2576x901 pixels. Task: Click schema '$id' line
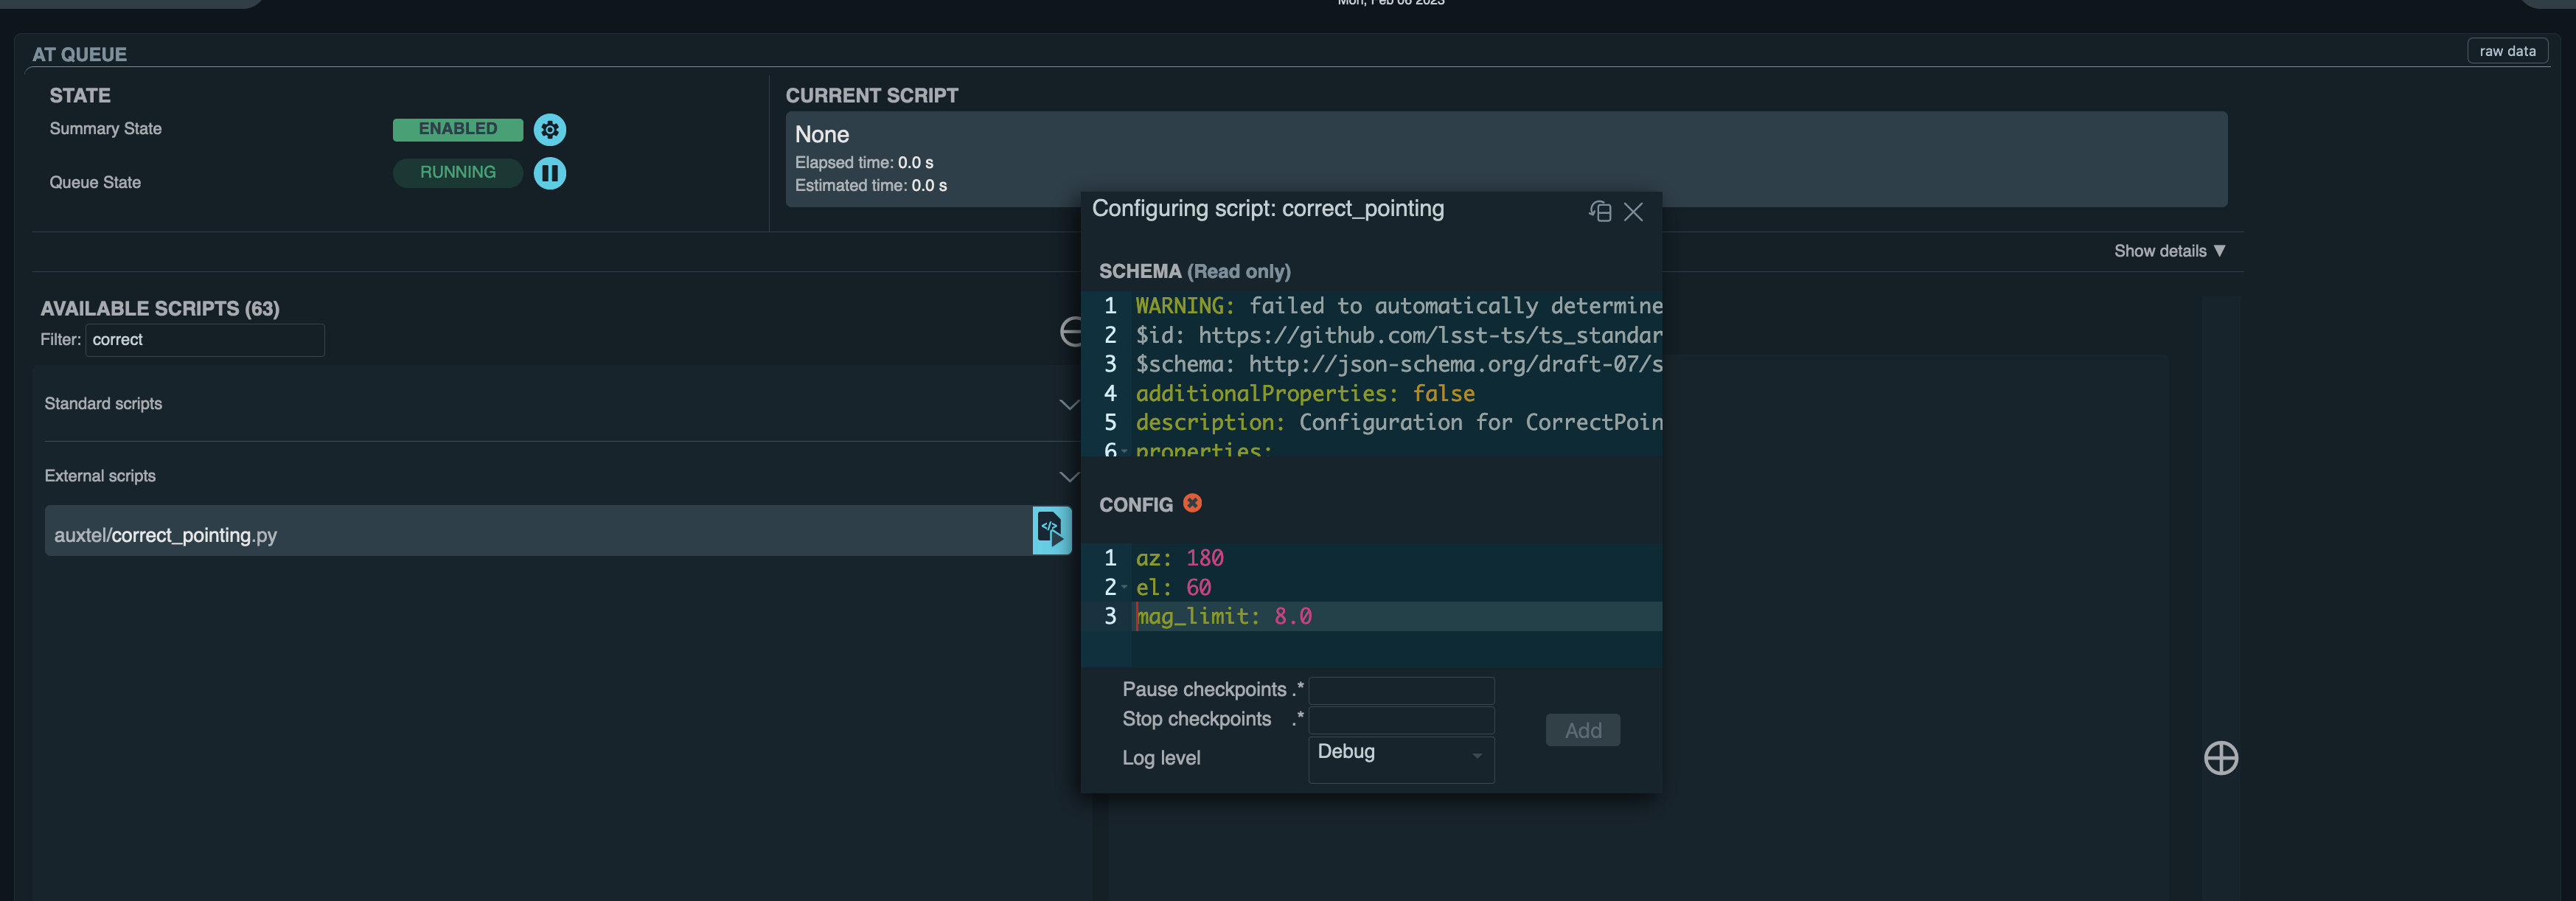click(1398, 335)
